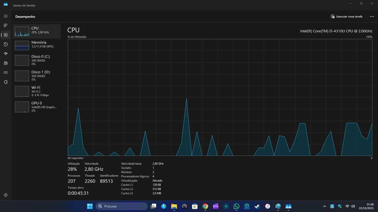This screenshot has height=212, width=378.
Task: Click the Task Manager icon on taskbar
Action: click(288, 206)
